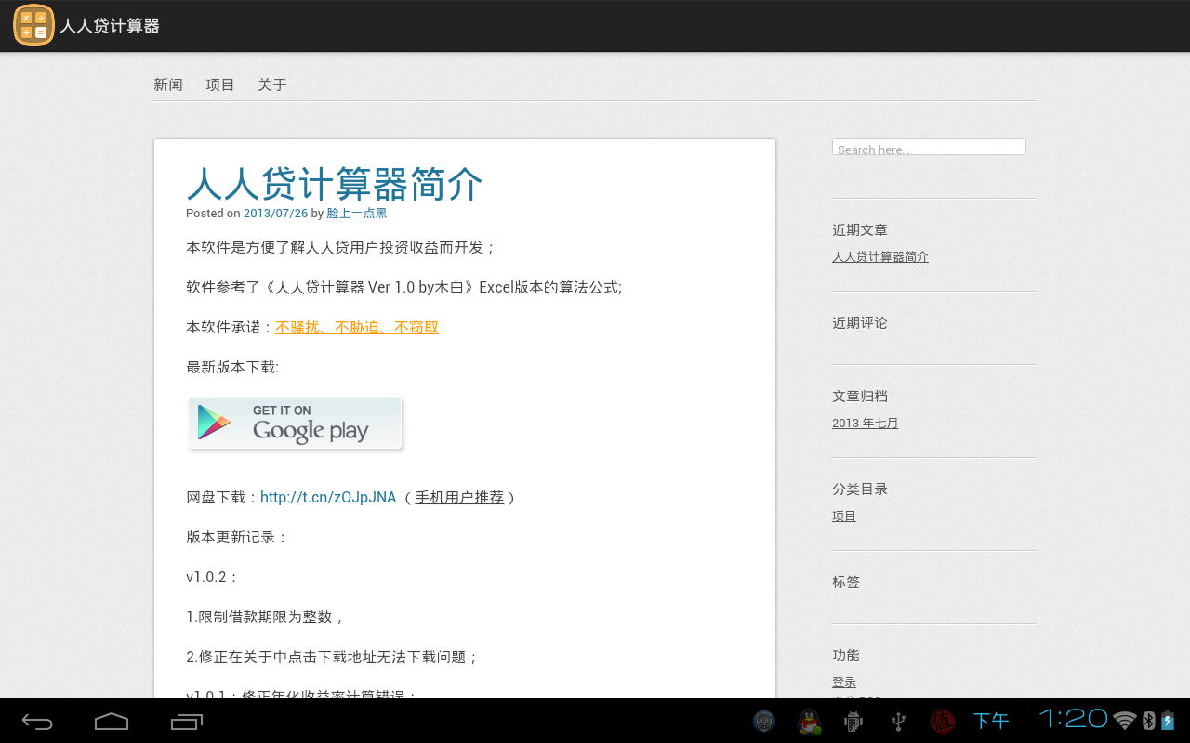Select the v1.0.2 version heading text
This screenshot has height=743, width=1190.
coord(212,577)
